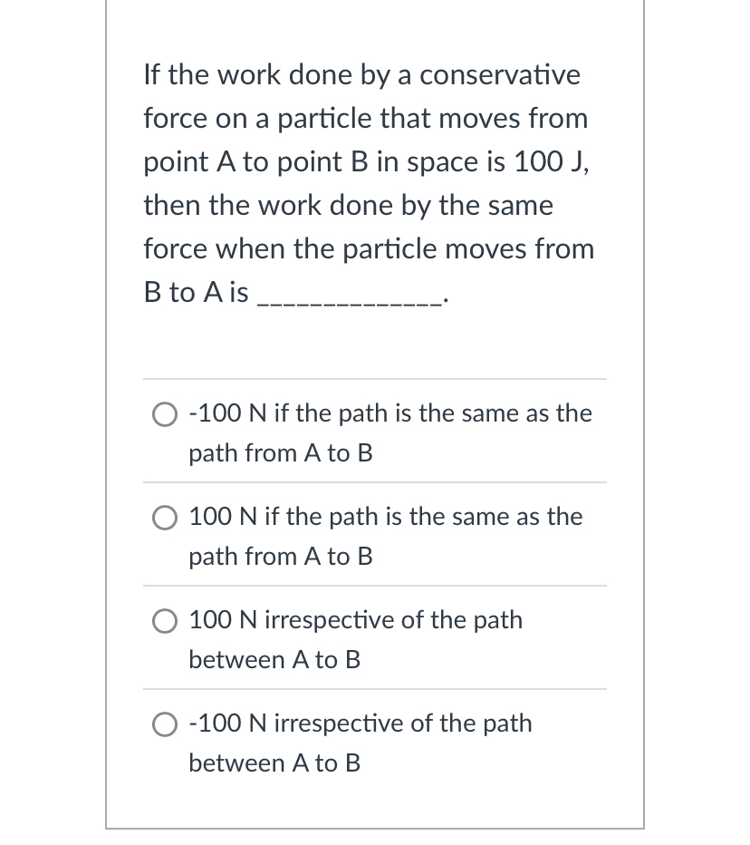750x845 pixels.
Task: Select the radio button for '-100 N irrespective of the path'
Action: (165, 724)
